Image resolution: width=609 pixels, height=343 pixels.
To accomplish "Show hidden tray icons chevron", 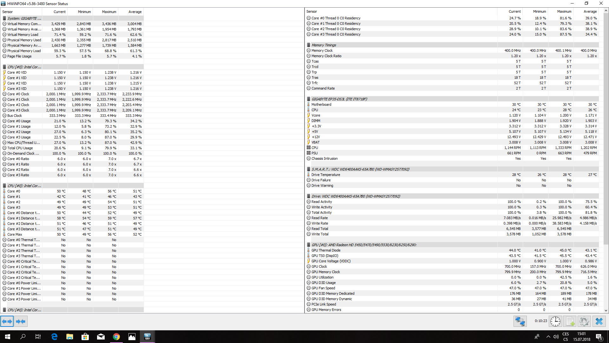I will (x=548, y=337).
